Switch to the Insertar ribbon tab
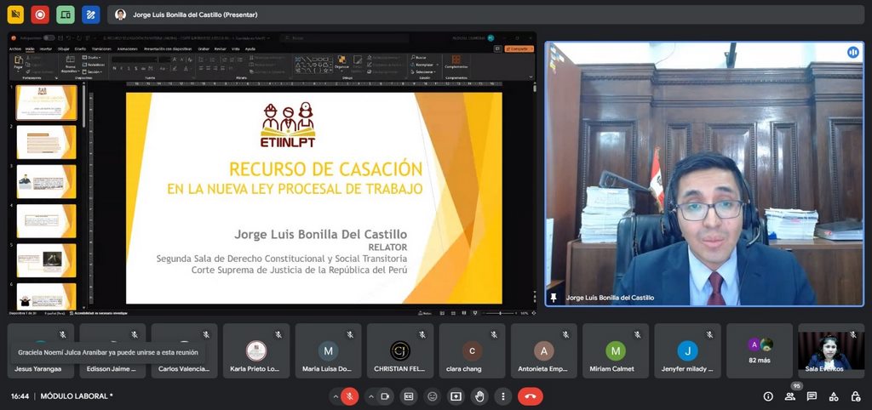Image resolution: width=872 pixels, height=410 pixels. 46,48
